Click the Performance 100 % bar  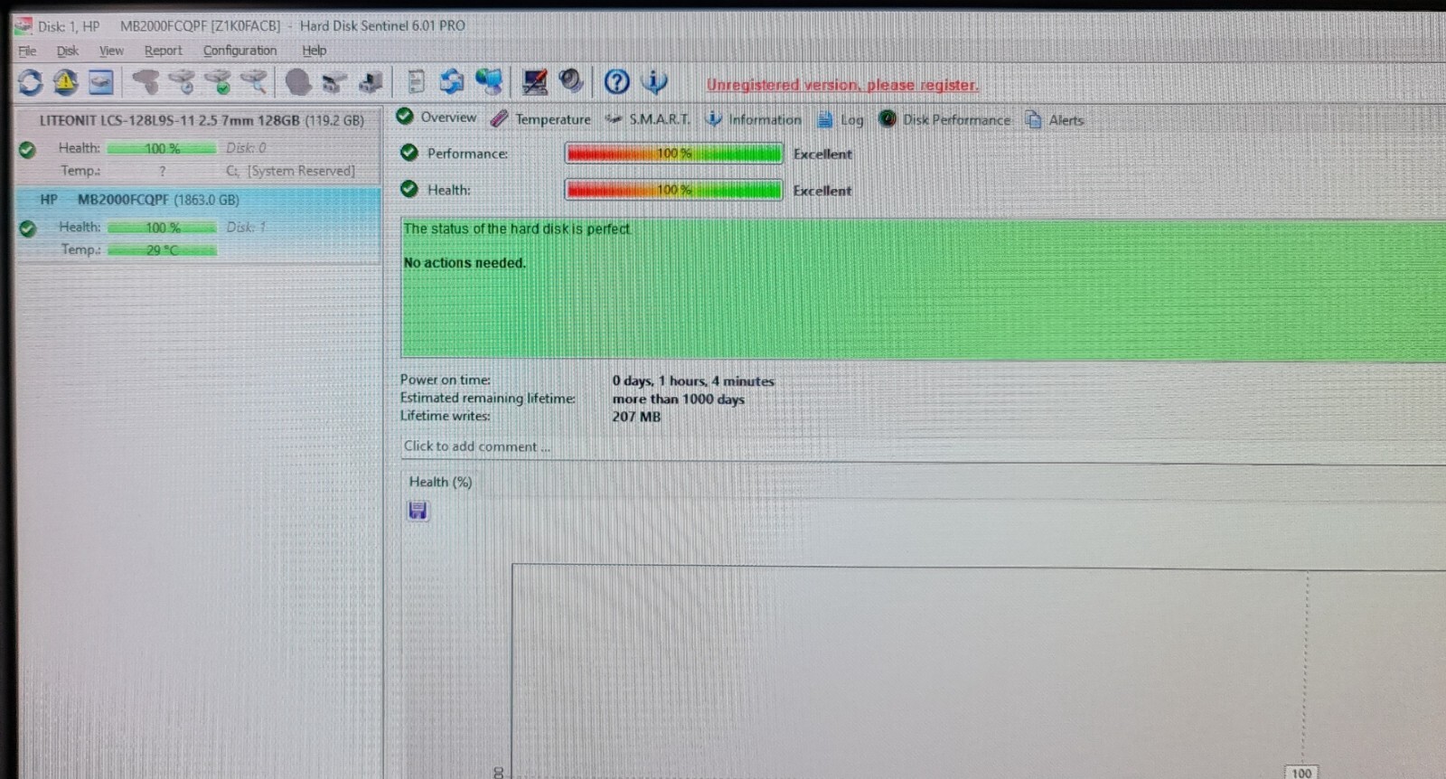pos(673,154)
